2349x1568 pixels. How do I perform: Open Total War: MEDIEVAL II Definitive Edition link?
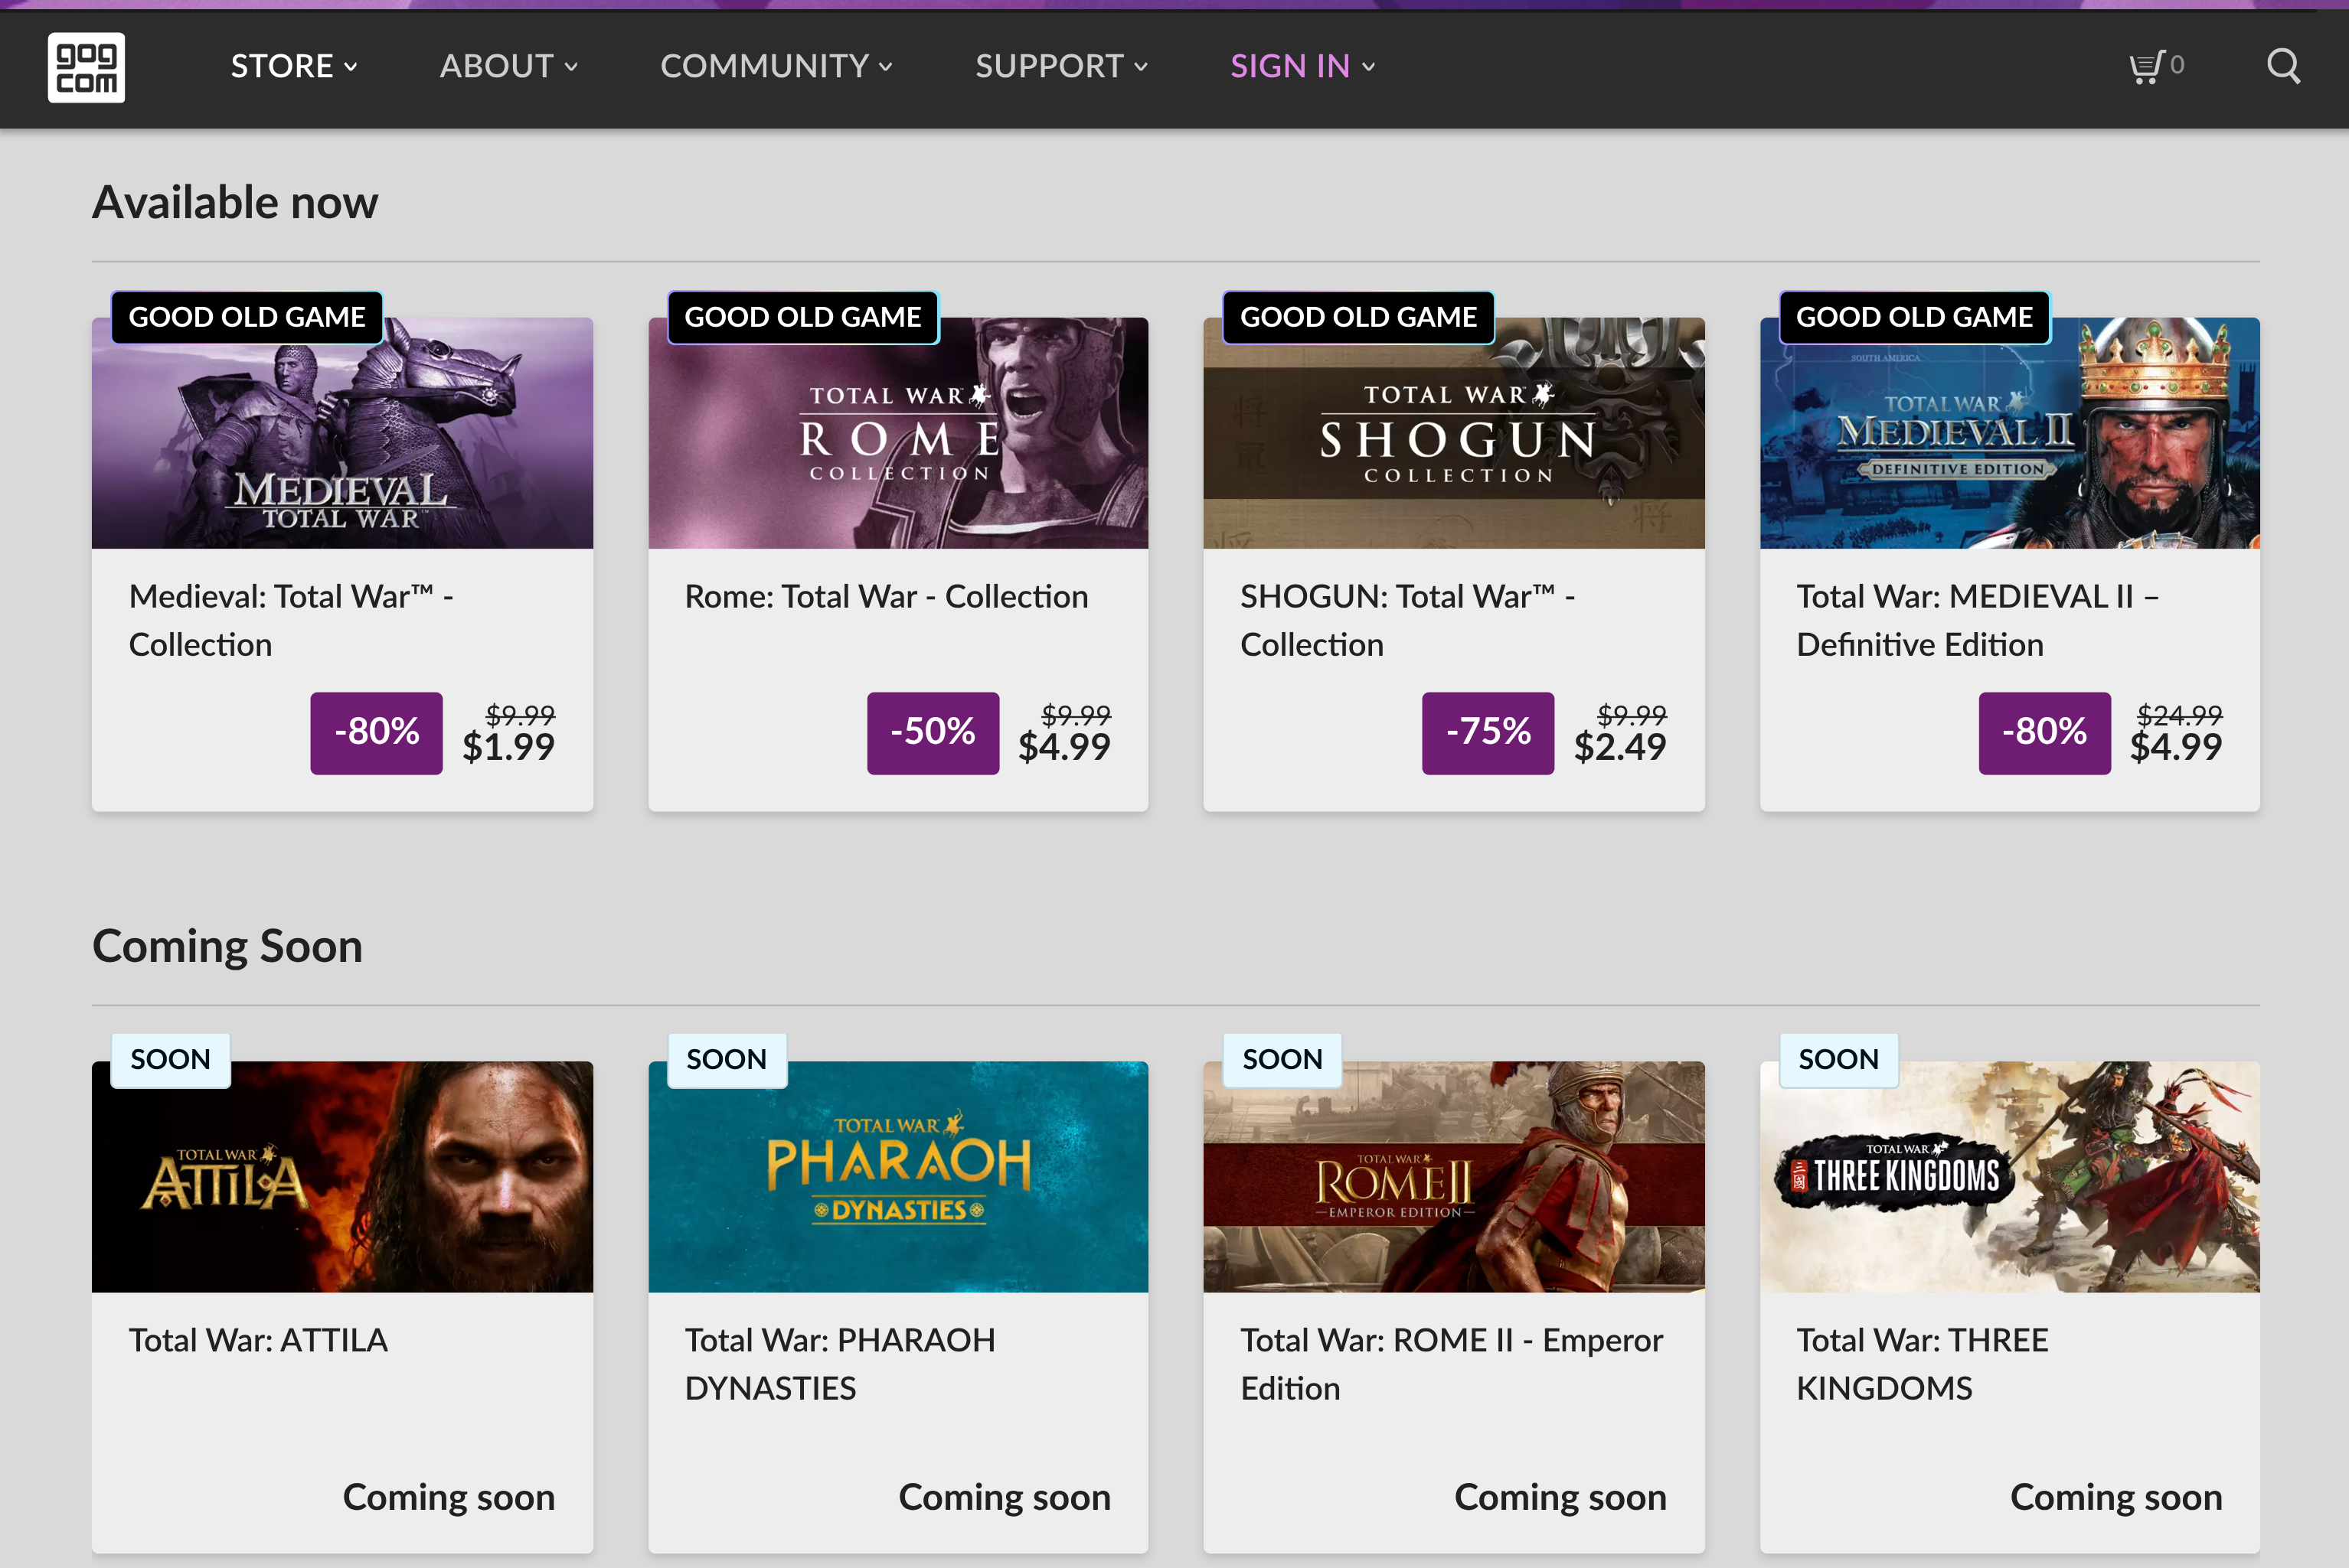(x=1976, y=620)
